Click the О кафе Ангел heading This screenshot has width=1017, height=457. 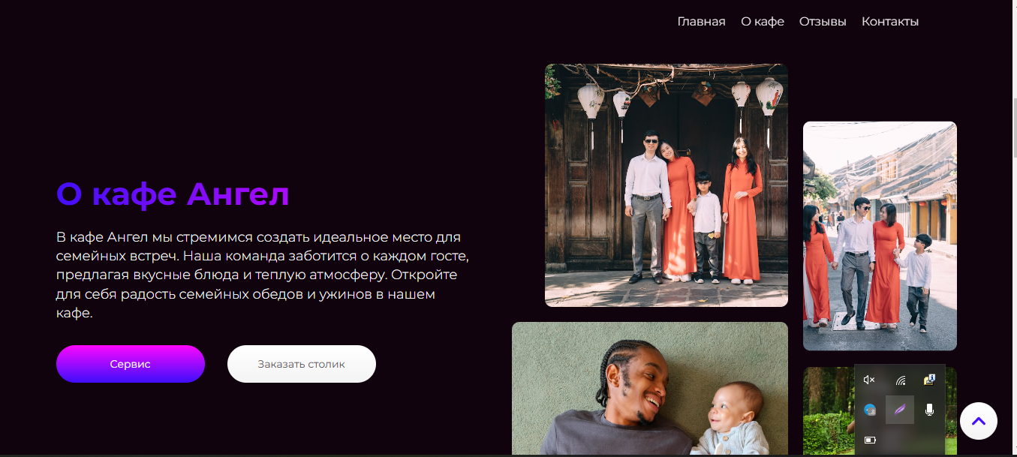(173, 194)
